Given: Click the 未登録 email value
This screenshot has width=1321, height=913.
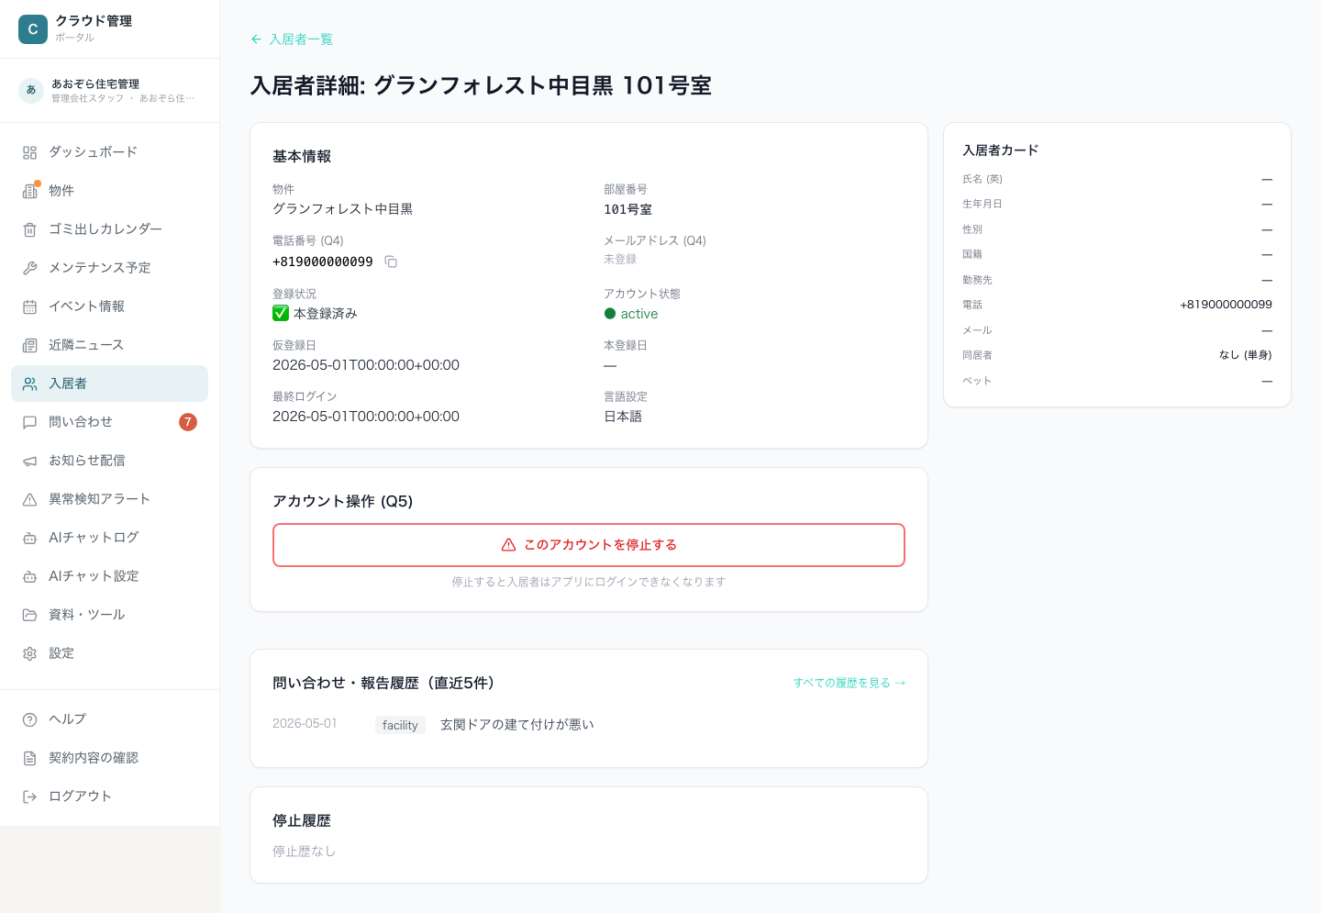Looking at the screenshot, I should [620, 260].
